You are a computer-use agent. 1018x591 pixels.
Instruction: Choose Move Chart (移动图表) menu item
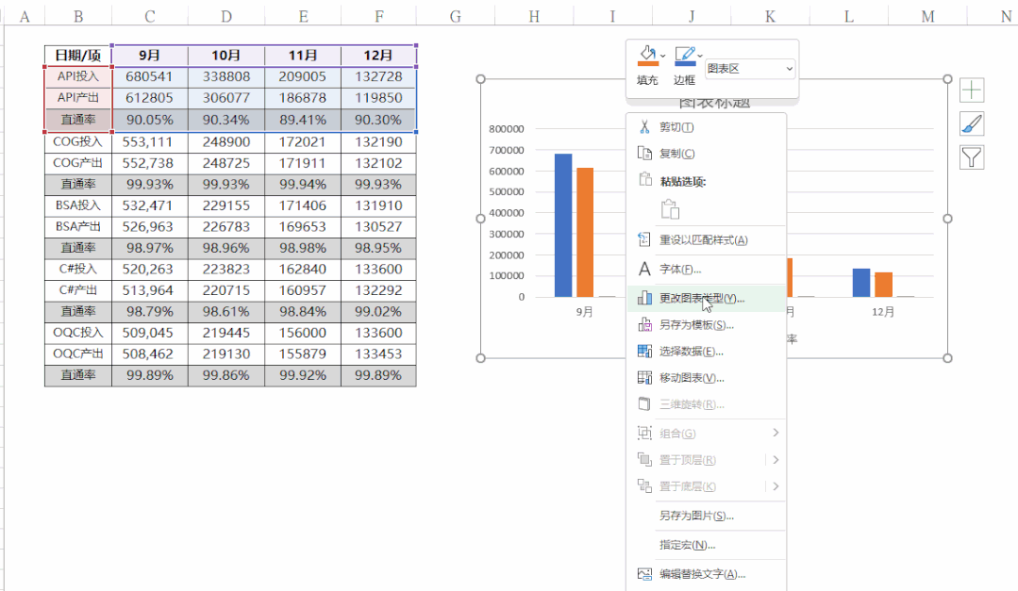pyautogui.click(x=707, y=378)
